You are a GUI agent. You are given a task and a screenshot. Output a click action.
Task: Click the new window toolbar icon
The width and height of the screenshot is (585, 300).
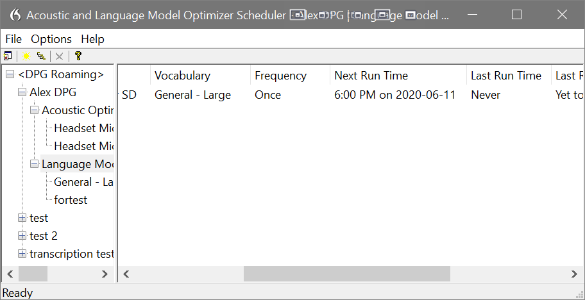point(8,56)
